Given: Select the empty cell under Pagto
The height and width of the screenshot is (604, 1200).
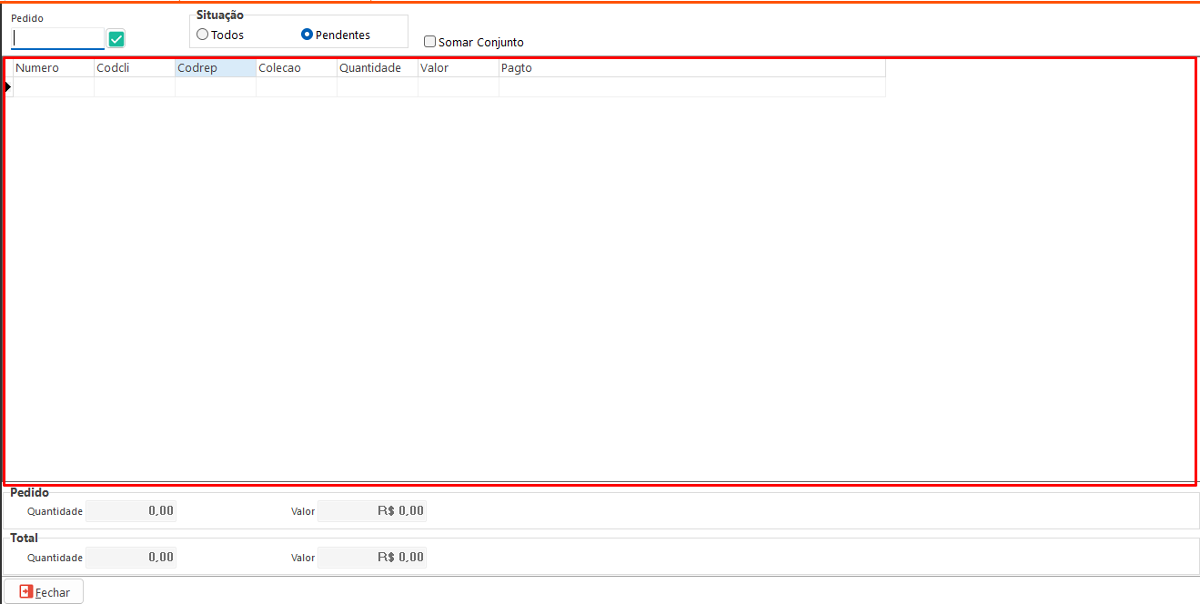Looking at the screenshot, I should (691, 86).
